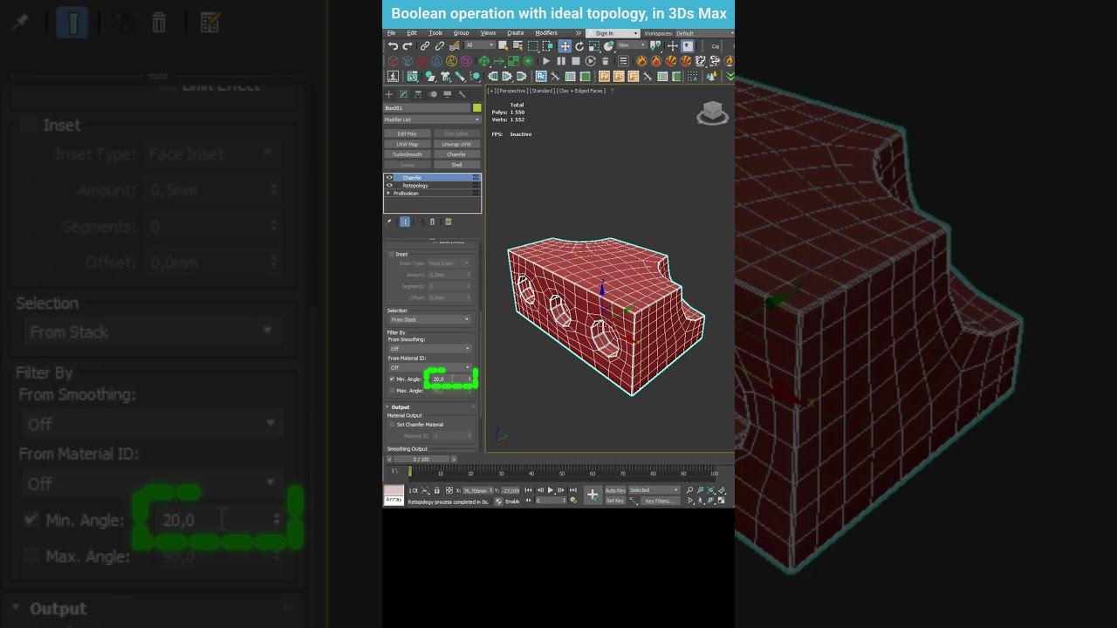Image resolution: width=1117 pixels, height=628 pixels.
Task: Click the Redo arrow in the main toolbar
Action: pyautogui.click(x=408, y=46)
